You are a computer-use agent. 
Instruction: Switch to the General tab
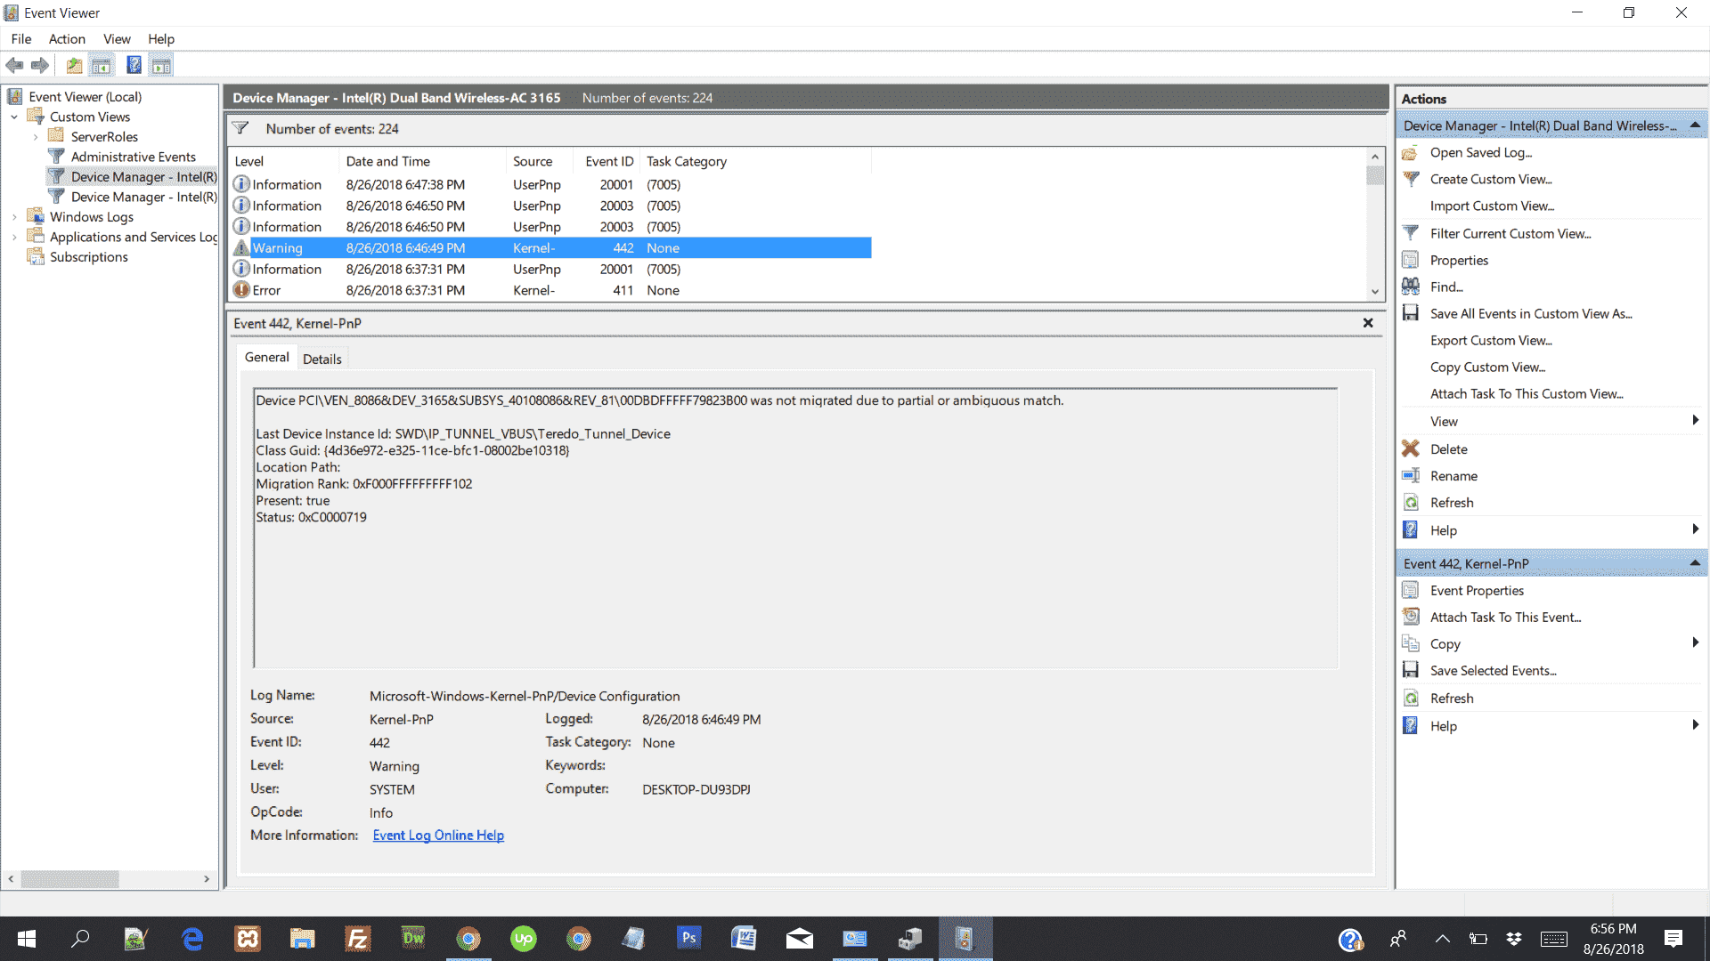click(267, 358)
